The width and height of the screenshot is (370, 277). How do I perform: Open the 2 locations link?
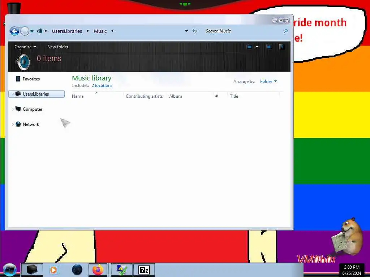pos(102,85)
